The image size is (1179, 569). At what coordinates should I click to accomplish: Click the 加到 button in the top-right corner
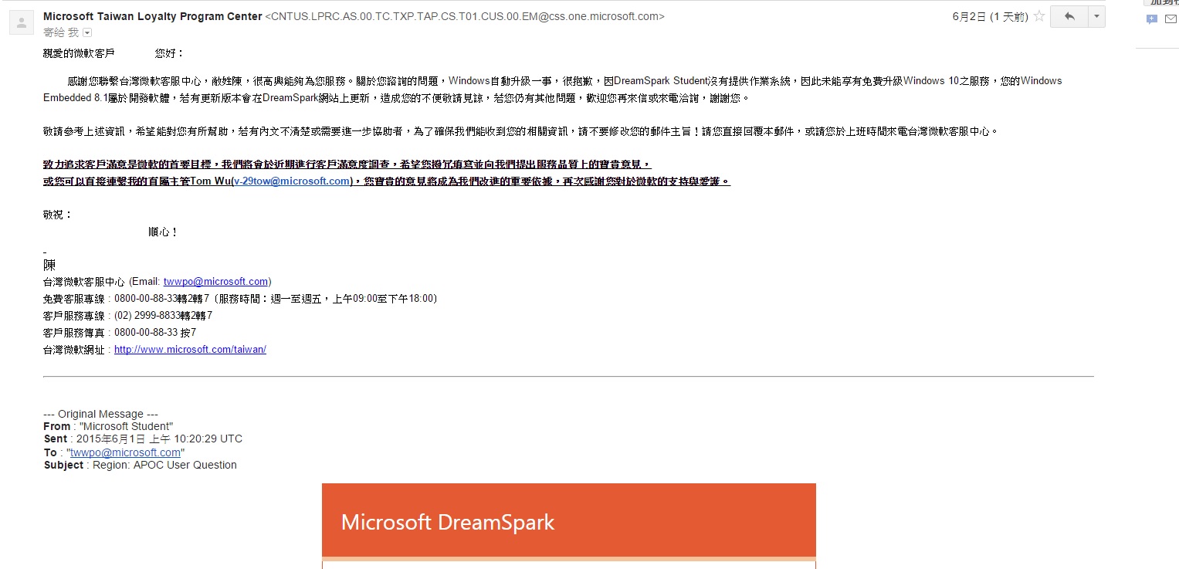(x=1161, y=2)
